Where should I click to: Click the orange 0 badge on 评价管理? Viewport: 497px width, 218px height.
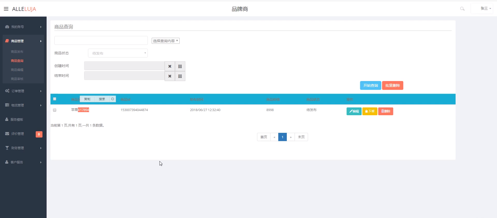pyautogui.click(x=39, y=134)
